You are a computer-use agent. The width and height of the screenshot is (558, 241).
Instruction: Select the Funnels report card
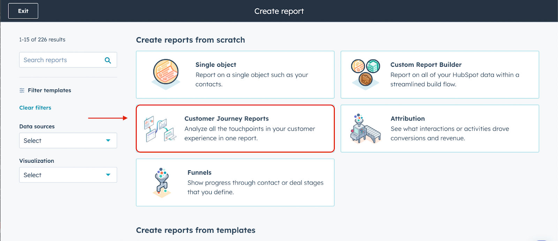[235, 182]
